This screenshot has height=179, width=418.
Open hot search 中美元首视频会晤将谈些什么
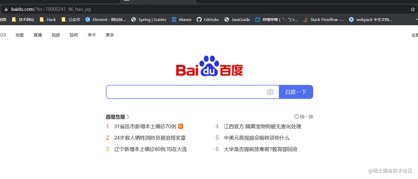(257, 138)
